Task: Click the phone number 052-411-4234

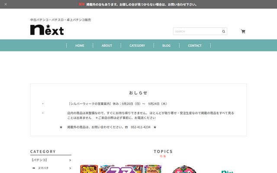Action: click(140, 127)
